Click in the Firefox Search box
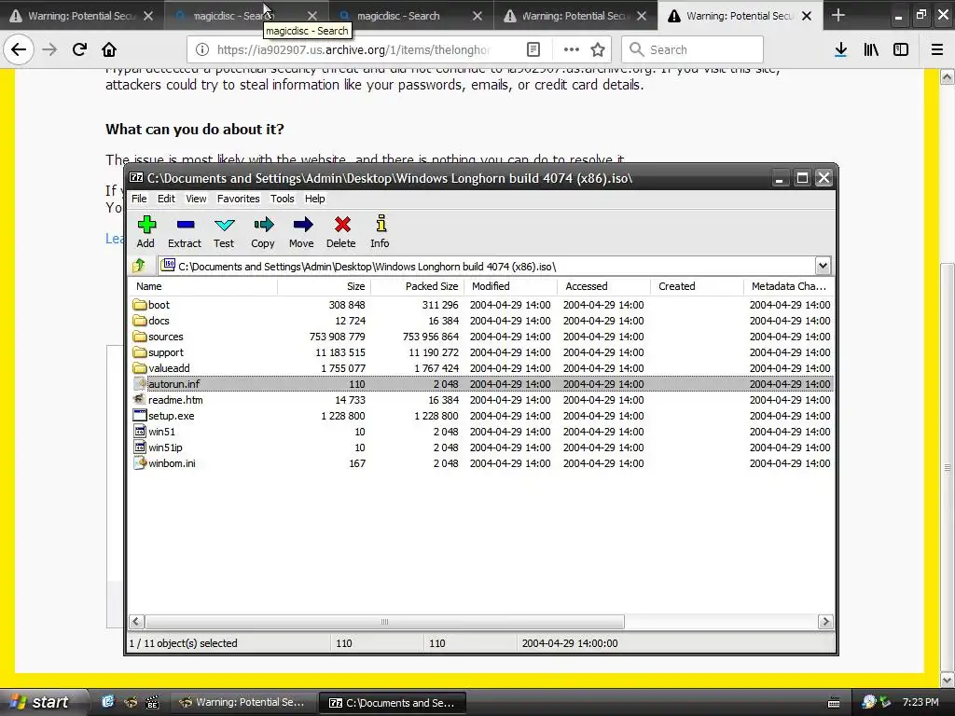The width and height of the screenshot is (955, 716). coord(693,49)
